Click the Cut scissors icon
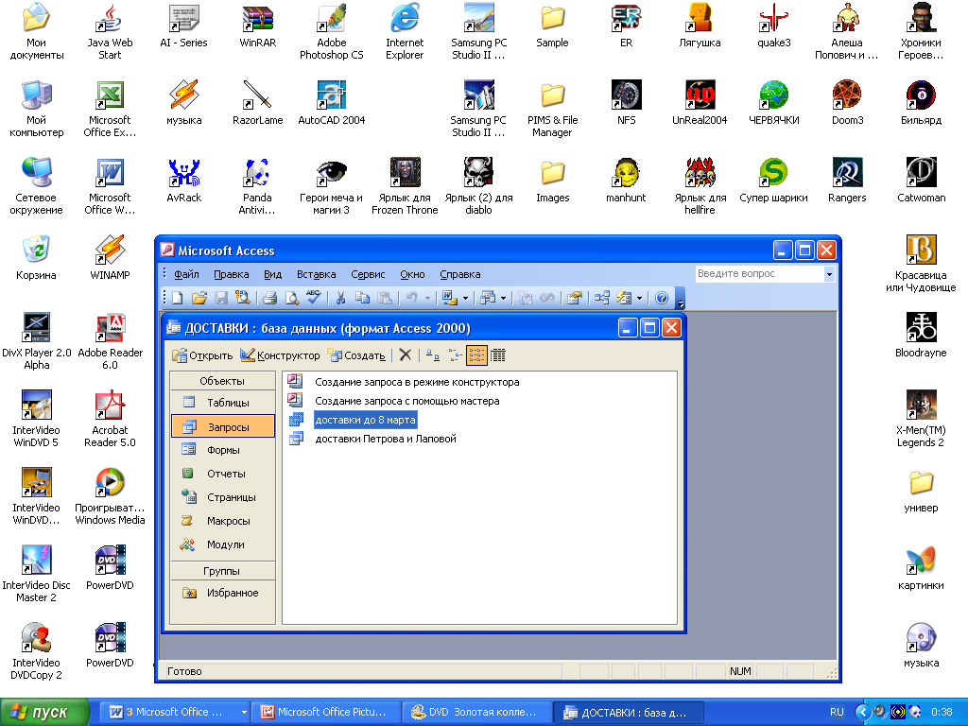This screenshot has width=968, height=726. (x=340, y=298)
